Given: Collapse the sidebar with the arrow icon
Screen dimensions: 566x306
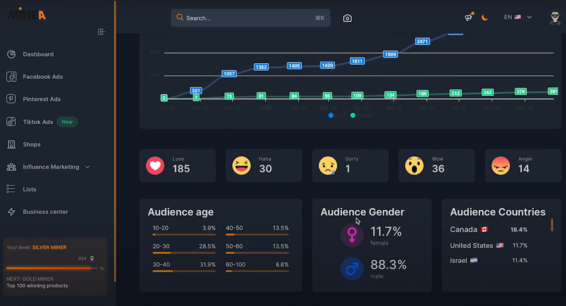Looking at the screenshot, I should [x=101, y=32].
